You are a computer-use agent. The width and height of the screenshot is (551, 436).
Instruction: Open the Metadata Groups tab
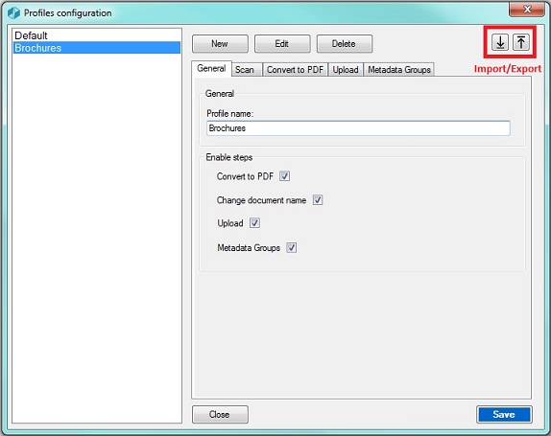[x=399, y=69]
